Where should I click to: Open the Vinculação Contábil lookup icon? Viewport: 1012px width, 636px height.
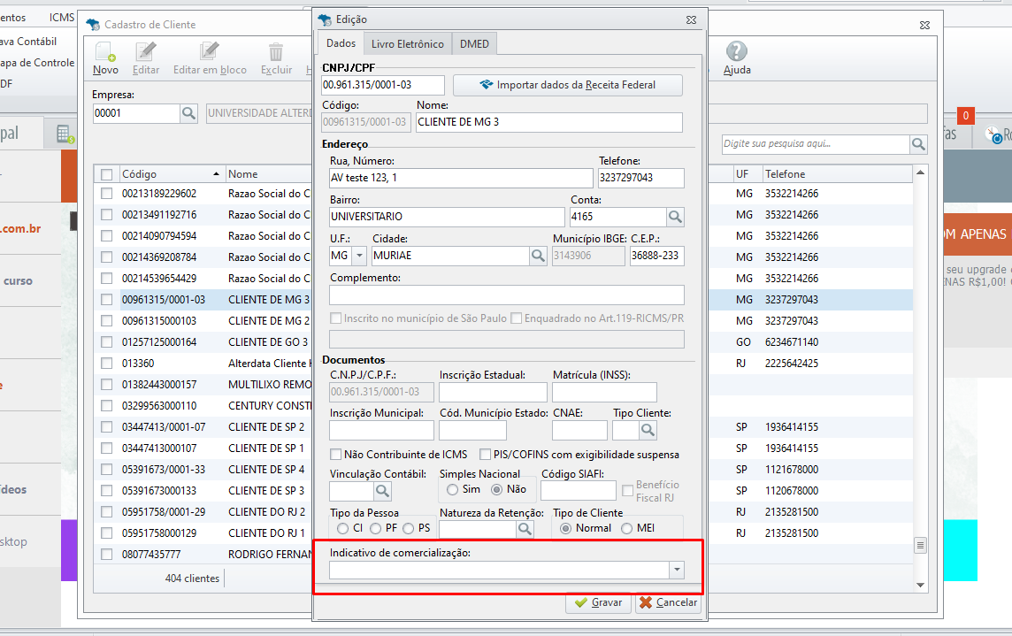click(x=382, y=490)
